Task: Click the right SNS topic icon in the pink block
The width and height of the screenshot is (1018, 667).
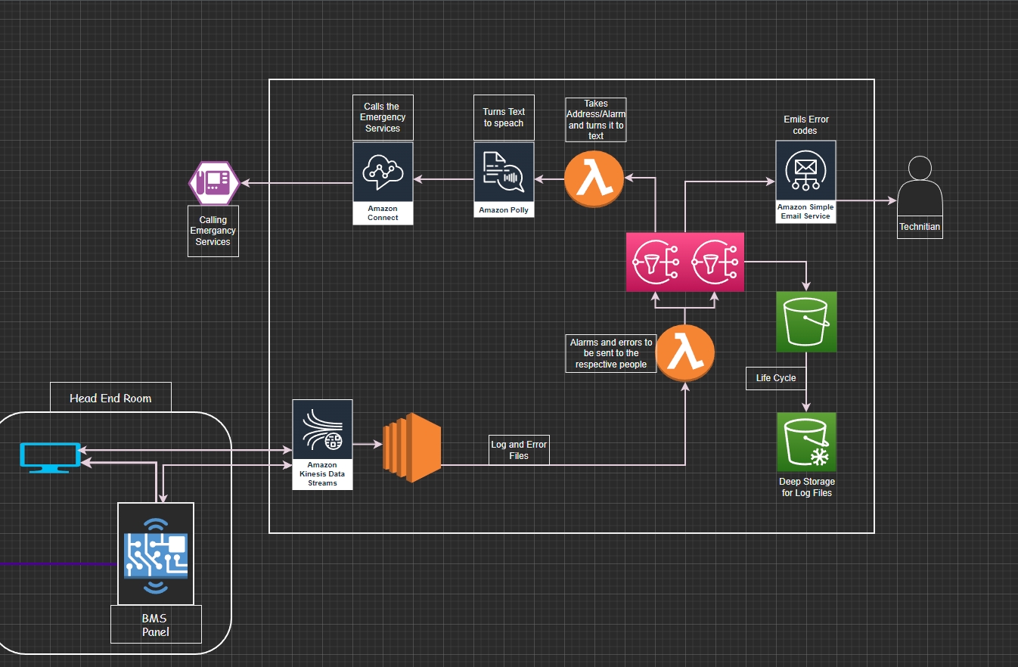Action: pyautogui.click(x=715, y=262)
